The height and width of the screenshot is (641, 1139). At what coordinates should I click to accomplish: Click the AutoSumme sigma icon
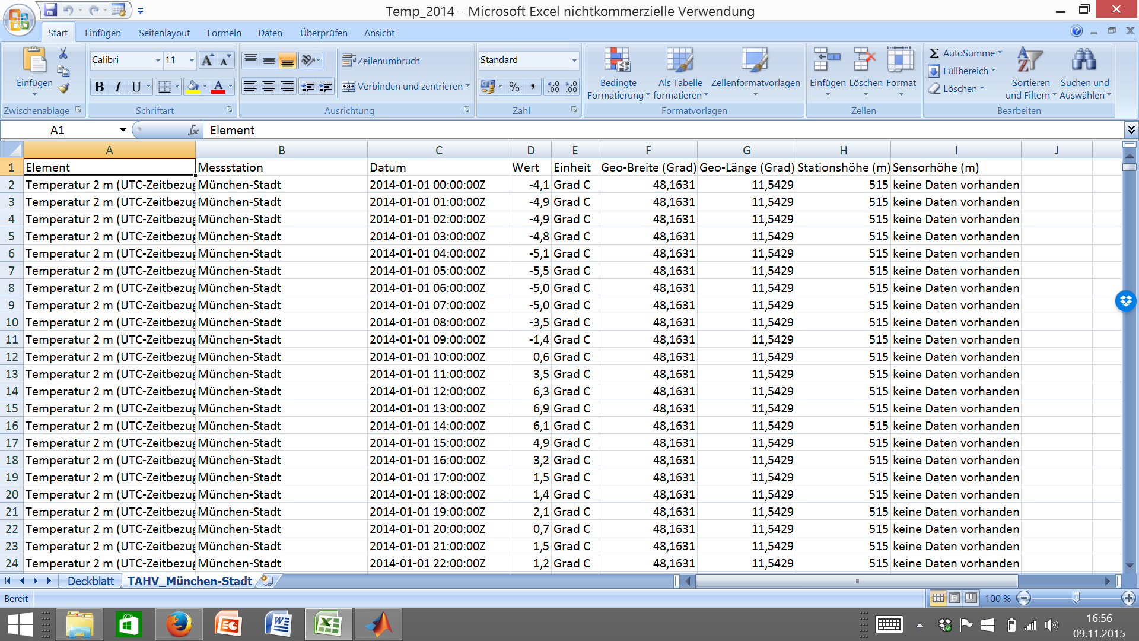pyautogui.click(x=934, y=53)
